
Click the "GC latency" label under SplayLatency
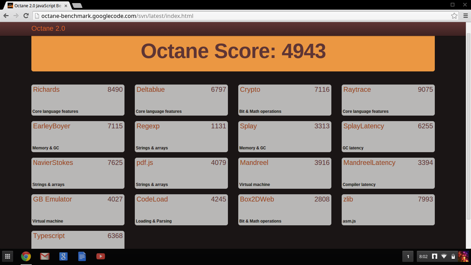point(353,148)
